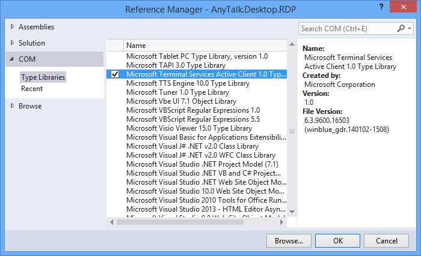This screenshot has height=256, width=421.
Task: Click the vertical scrollbar thumb
Action: (x=292, y=131)
